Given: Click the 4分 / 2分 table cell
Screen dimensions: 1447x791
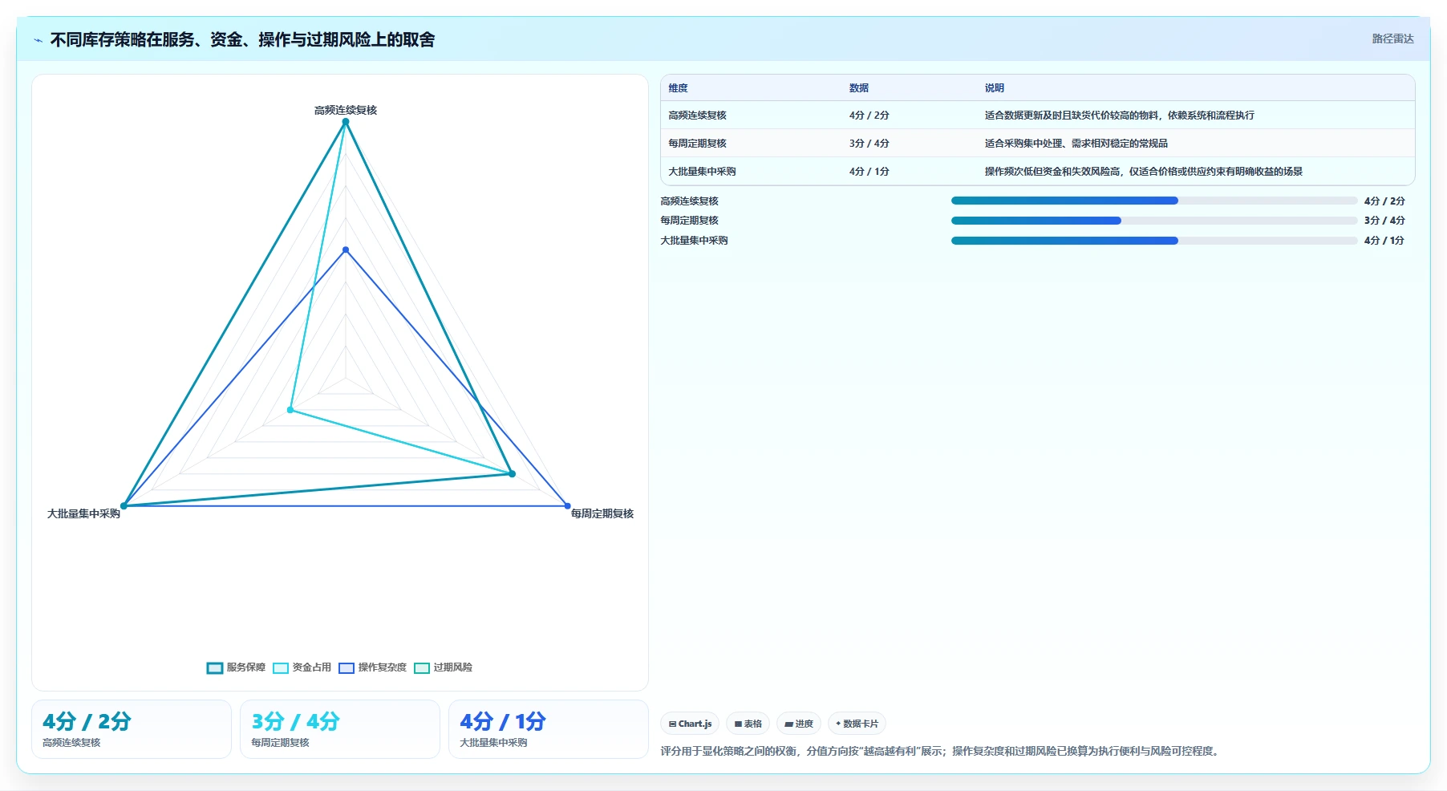Looking at the screenshot, I should coord(869,116).
